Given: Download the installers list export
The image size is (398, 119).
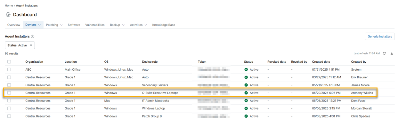Looking at the screenshot, I should point(392,53).
